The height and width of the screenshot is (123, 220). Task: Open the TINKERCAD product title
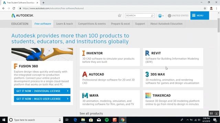click(x=162, y=96)
